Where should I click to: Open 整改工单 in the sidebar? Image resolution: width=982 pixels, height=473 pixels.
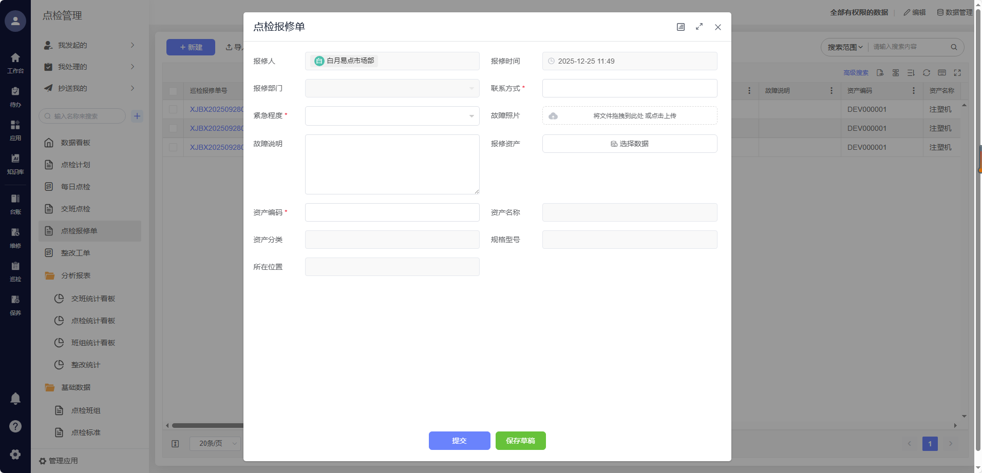(x=75, y=253)
